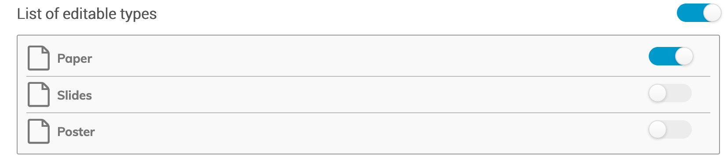
Task: Select the Poster label text
Action: click(76, 132)
